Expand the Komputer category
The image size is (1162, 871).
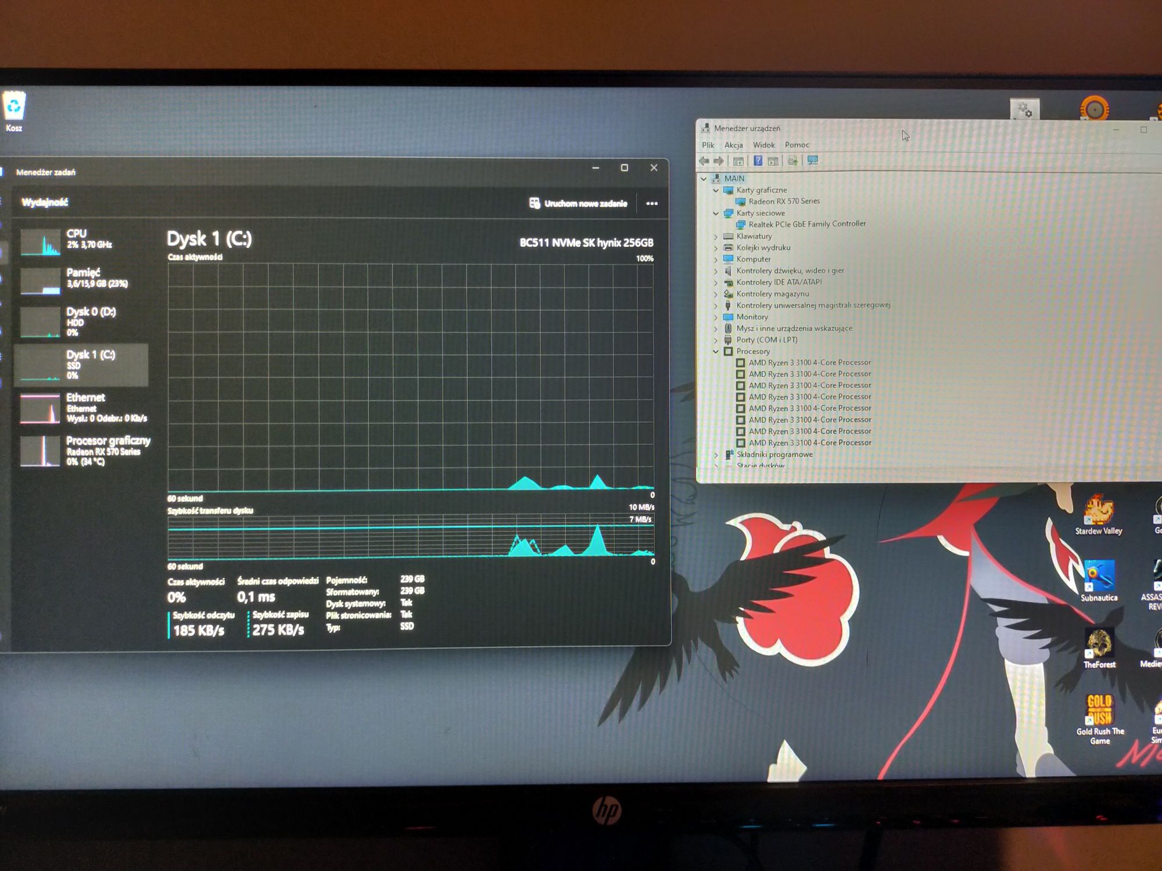coord(716,260)
